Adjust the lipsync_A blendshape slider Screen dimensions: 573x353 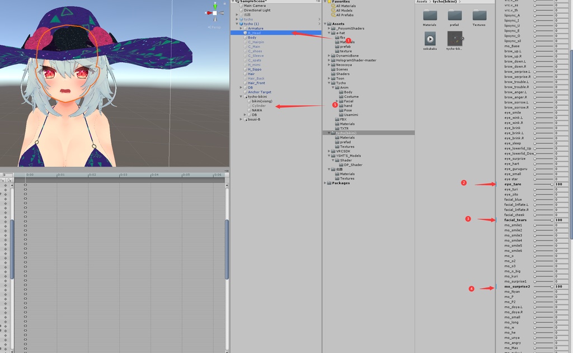point(543,15)
